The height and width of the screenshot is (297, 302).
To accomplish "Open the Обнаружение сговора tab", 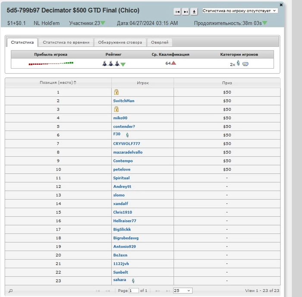I will point(120,42).
